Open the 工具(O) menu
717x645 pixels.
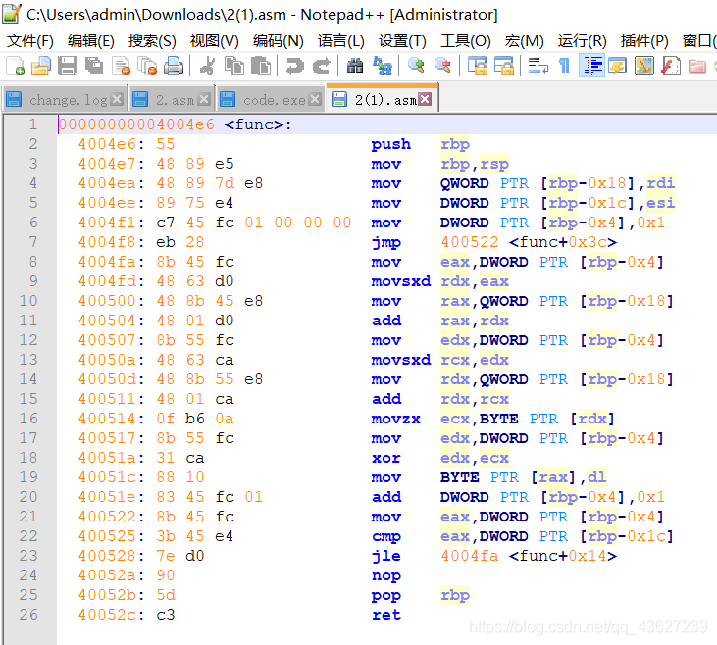(466, 41)
